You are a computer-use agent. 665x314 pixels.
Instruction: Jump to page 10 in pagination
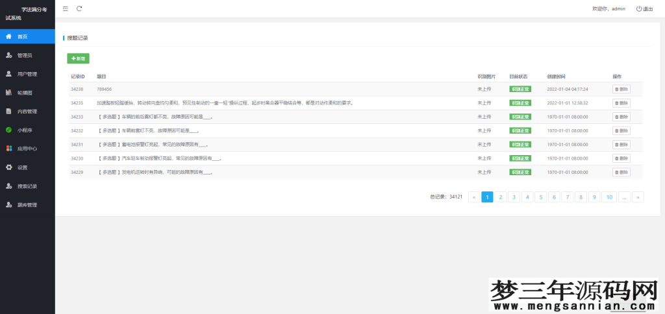(x=609, y=197)
